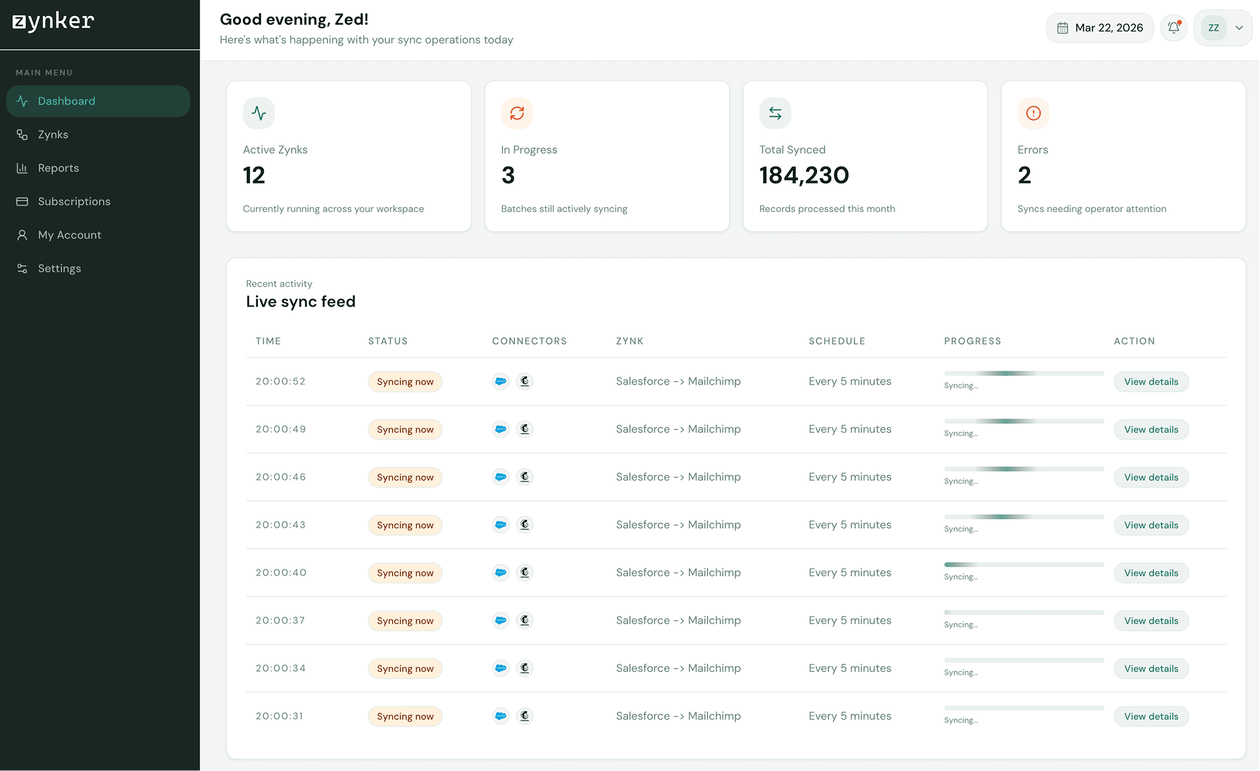Navigate to My Account in the sidebar
The width and height of the screenshot is (1260, 771).
tap(69, 235)
